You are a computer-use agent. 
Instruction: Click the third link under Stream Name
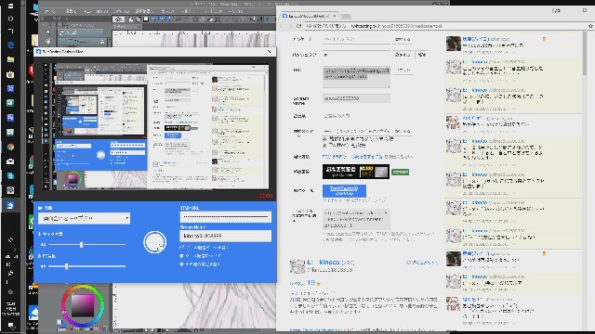coord(201,263)
